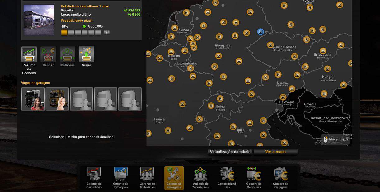Open Agência de Recrutamento
This screenshot has height=192, width=380.
pos(200,178)
